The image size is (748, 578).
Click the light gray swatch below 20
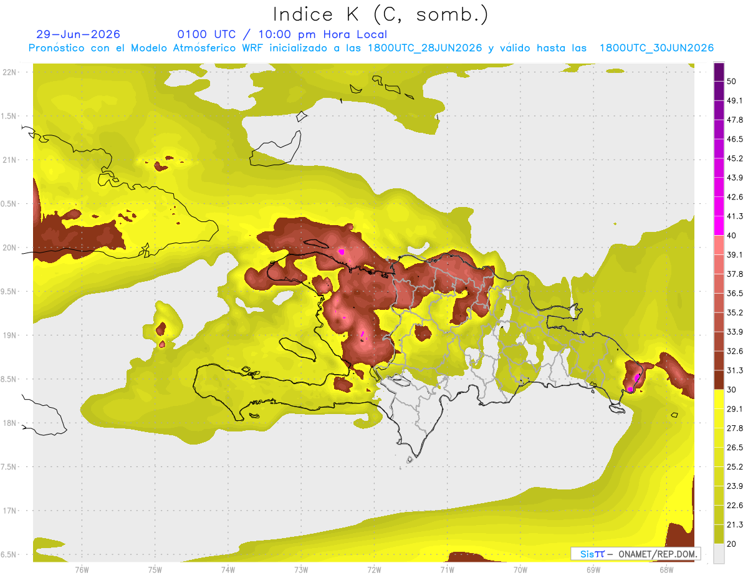[x=719, y=553]
